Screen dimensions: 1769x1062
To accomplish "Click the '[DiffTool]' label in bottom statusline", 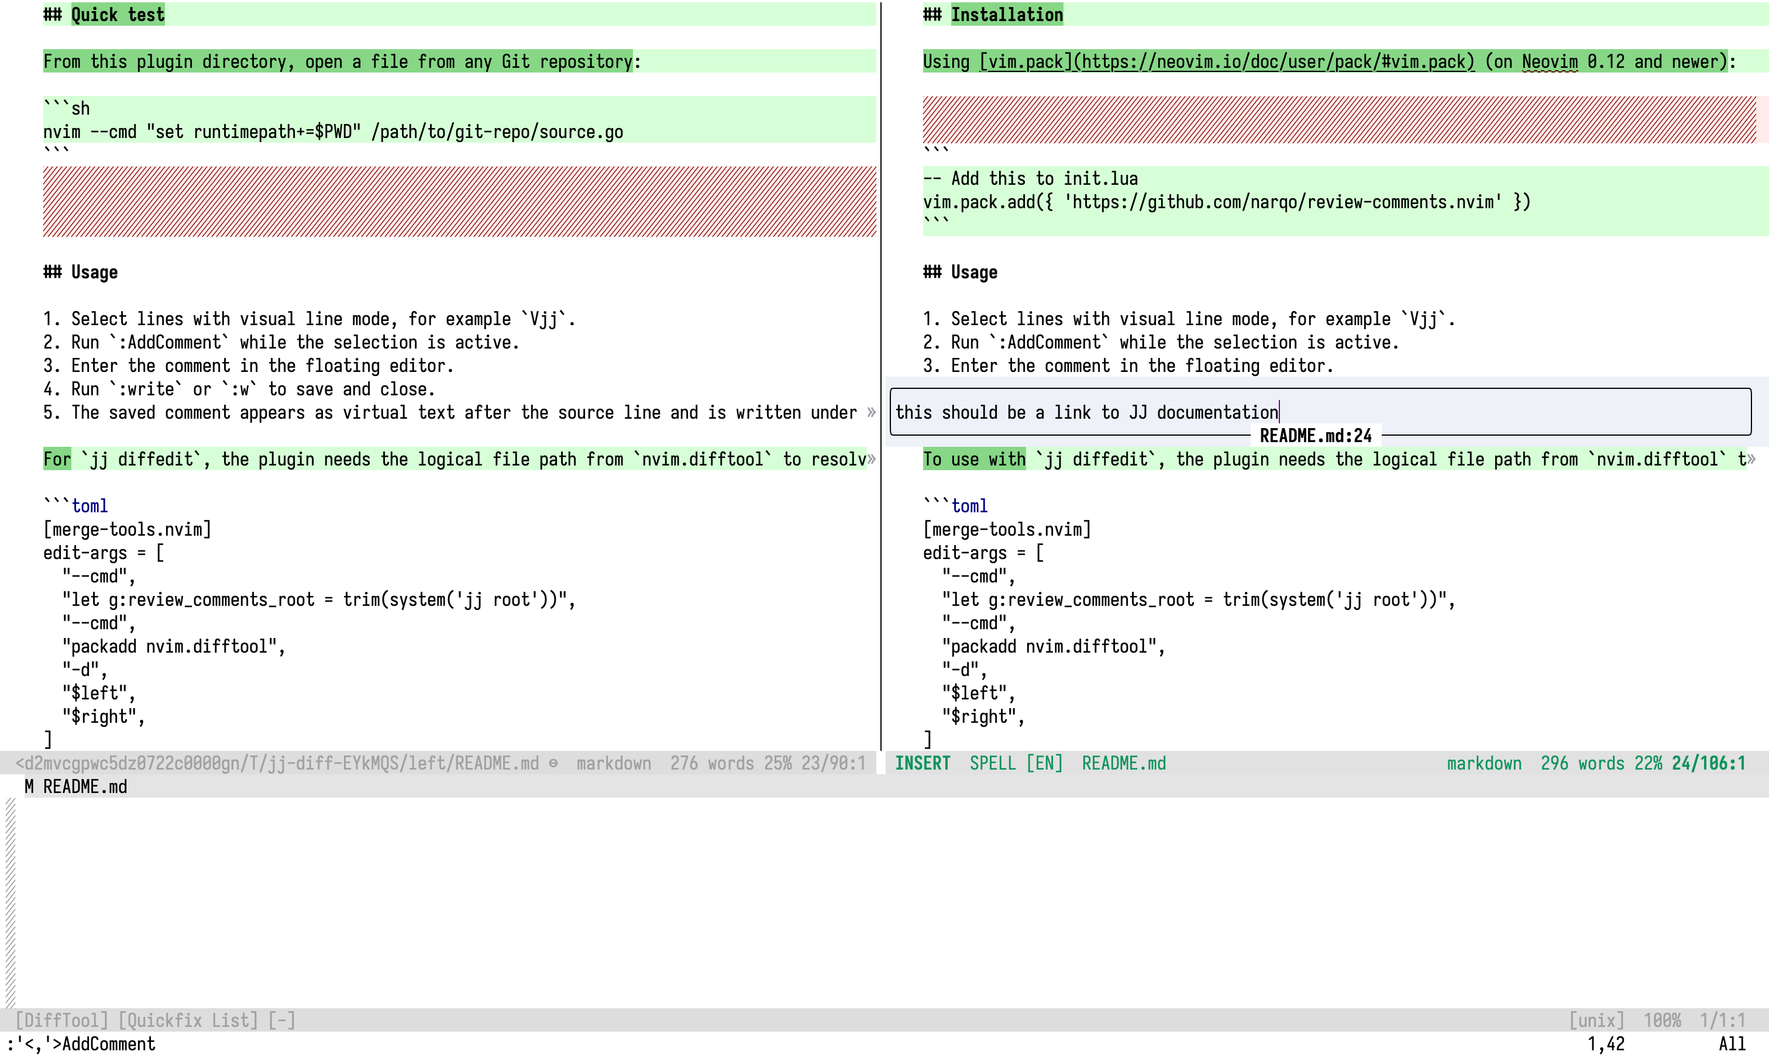I will click(x=61, y=1020).
